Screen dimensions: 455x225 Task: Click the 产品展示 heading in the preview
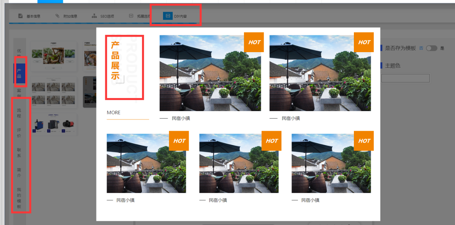click(115, 61)
